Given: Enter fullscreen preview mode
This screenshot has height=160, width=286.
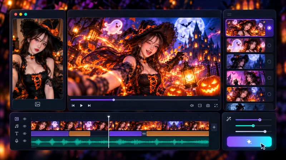Looking at the screenshot, I should coord(216,106).
